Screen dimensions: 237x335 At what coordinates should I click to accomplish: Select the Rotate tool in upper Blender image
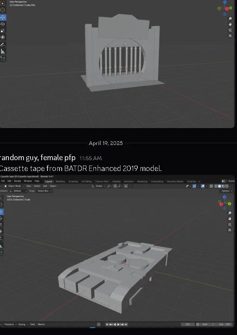[3, 24]
